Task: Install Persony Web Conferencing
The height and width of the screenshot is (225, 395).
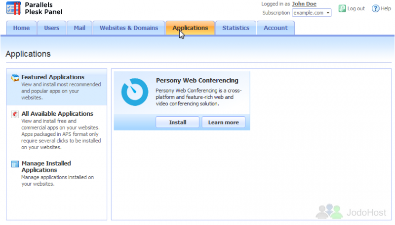Action: click(178, 122)
